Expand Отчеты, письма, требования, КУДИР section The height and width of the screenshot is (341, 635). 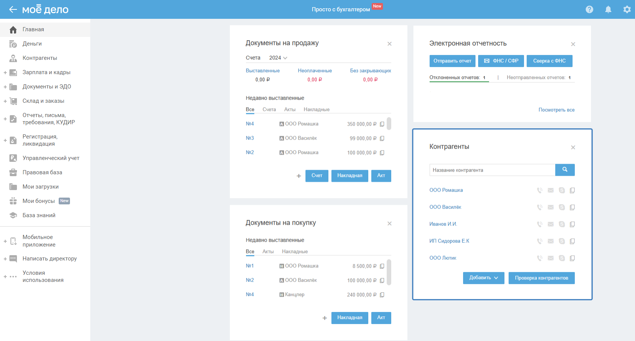(5, 119)
